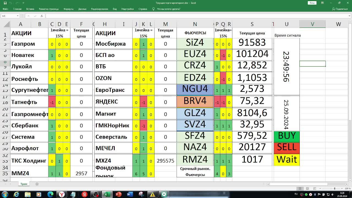Viewport: 352px width, 198px height.
Task: Select the Газпром cell
Action: point(29,44)
